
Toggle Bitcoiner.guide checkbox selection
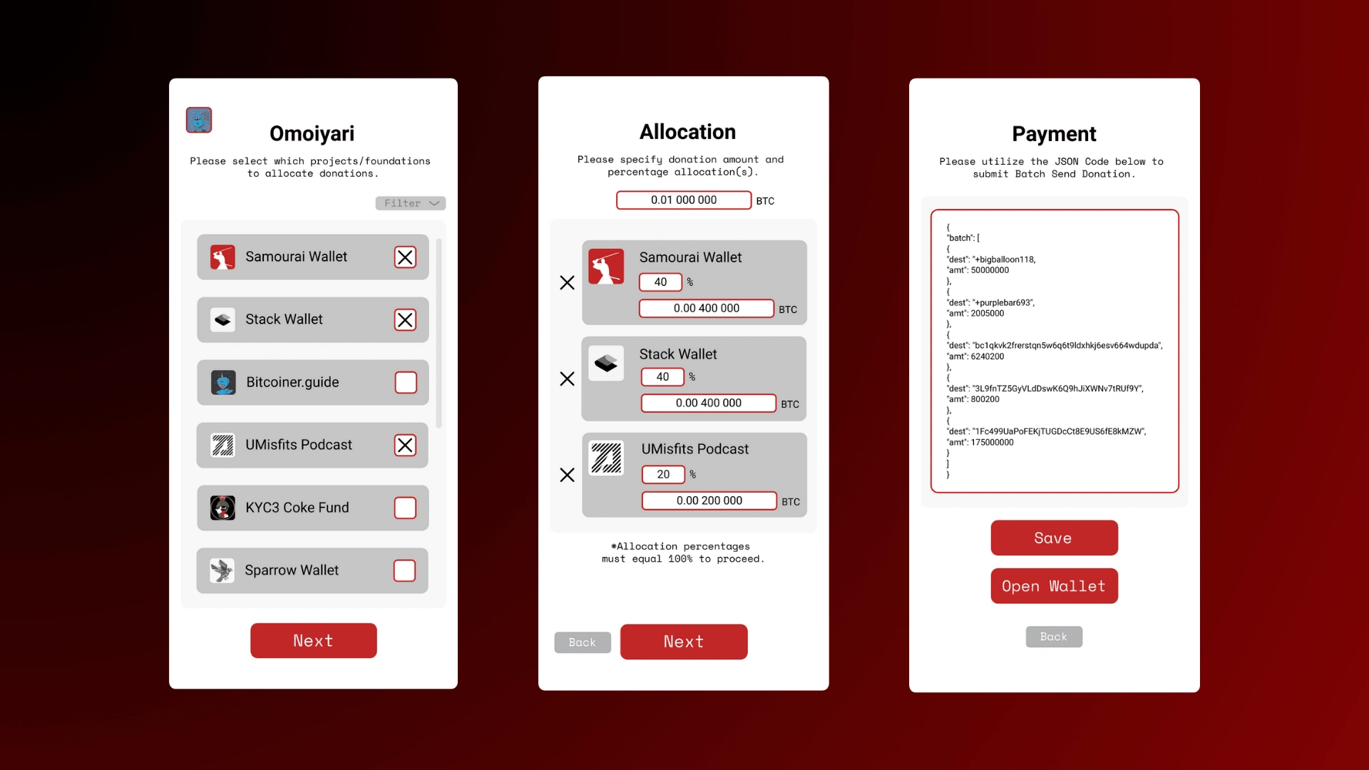404,383
